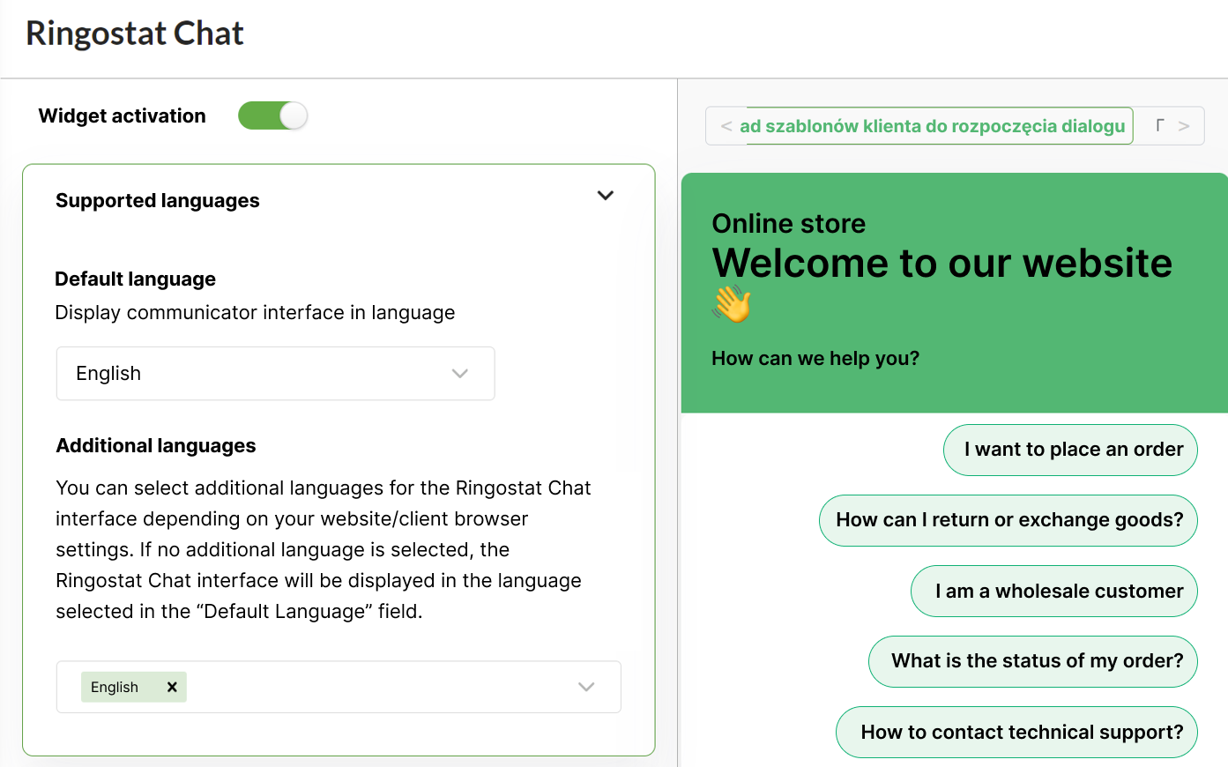
Task: Click I want to place an order
Action: 1070,450
